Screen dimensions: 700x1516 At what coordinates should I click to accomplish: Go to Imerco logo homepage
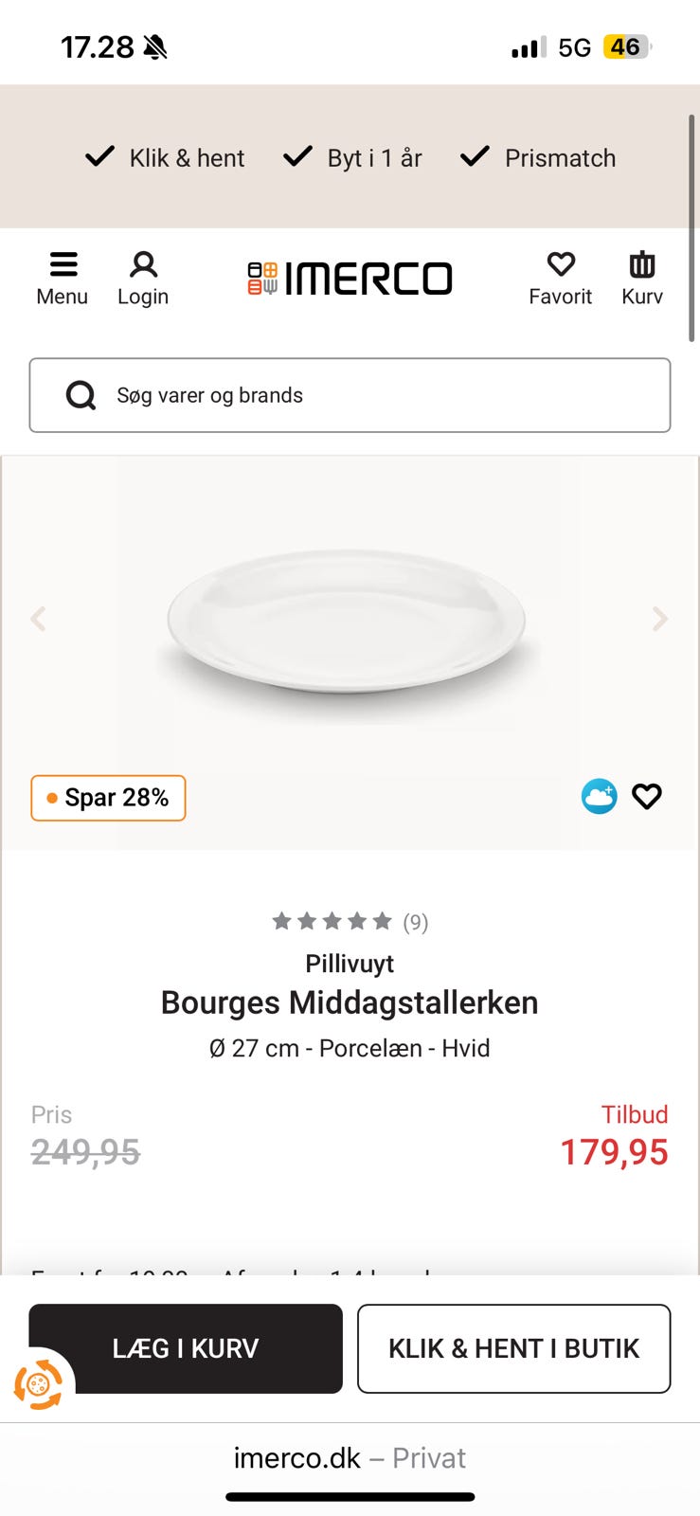[x=350, y=279]
